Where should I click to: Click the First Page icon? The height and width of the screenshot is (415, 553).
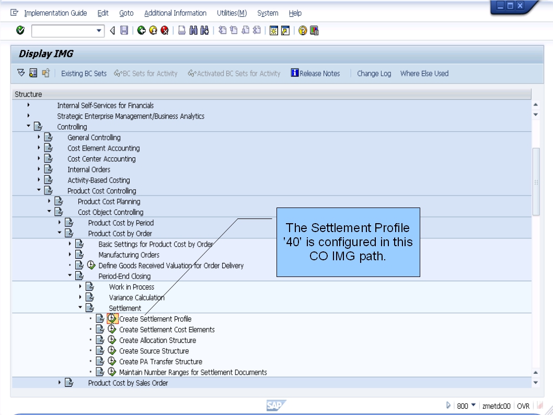222,31
